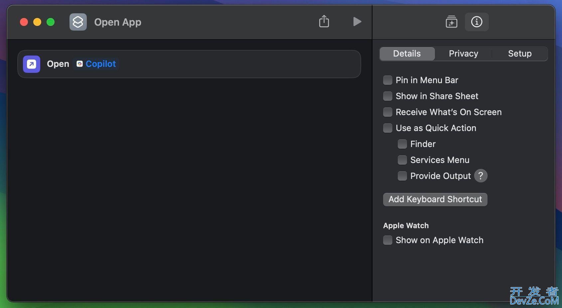
Task: Close the Open App window
Action: [x=24, y=22]
